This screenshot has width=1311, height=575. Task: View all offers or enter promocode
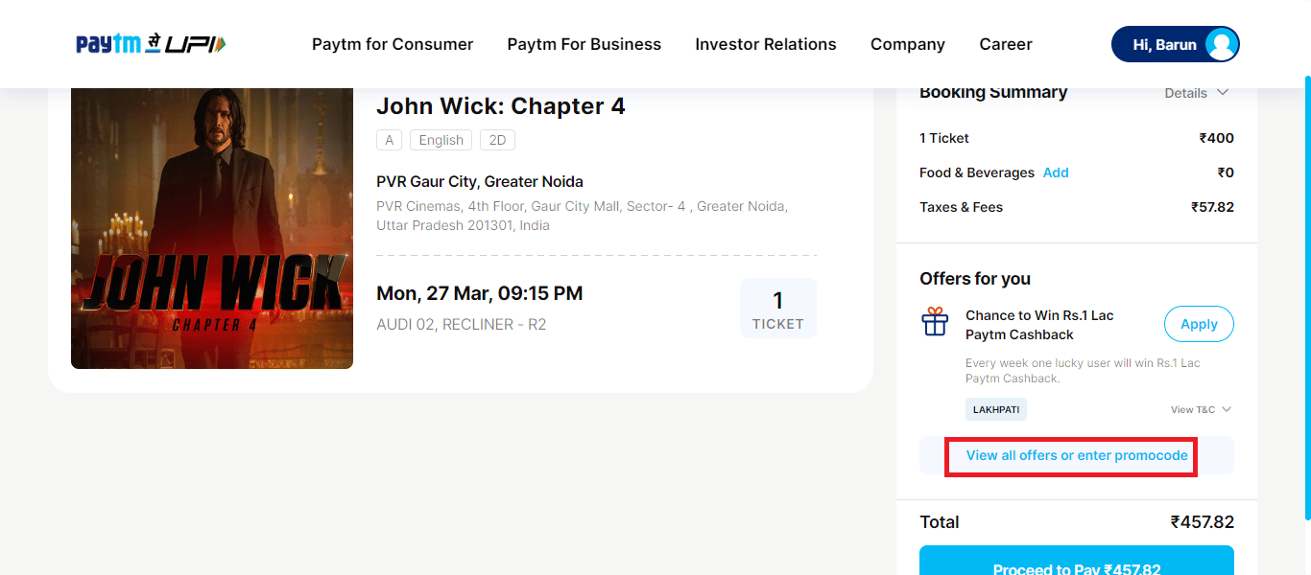click(1077, 455)
